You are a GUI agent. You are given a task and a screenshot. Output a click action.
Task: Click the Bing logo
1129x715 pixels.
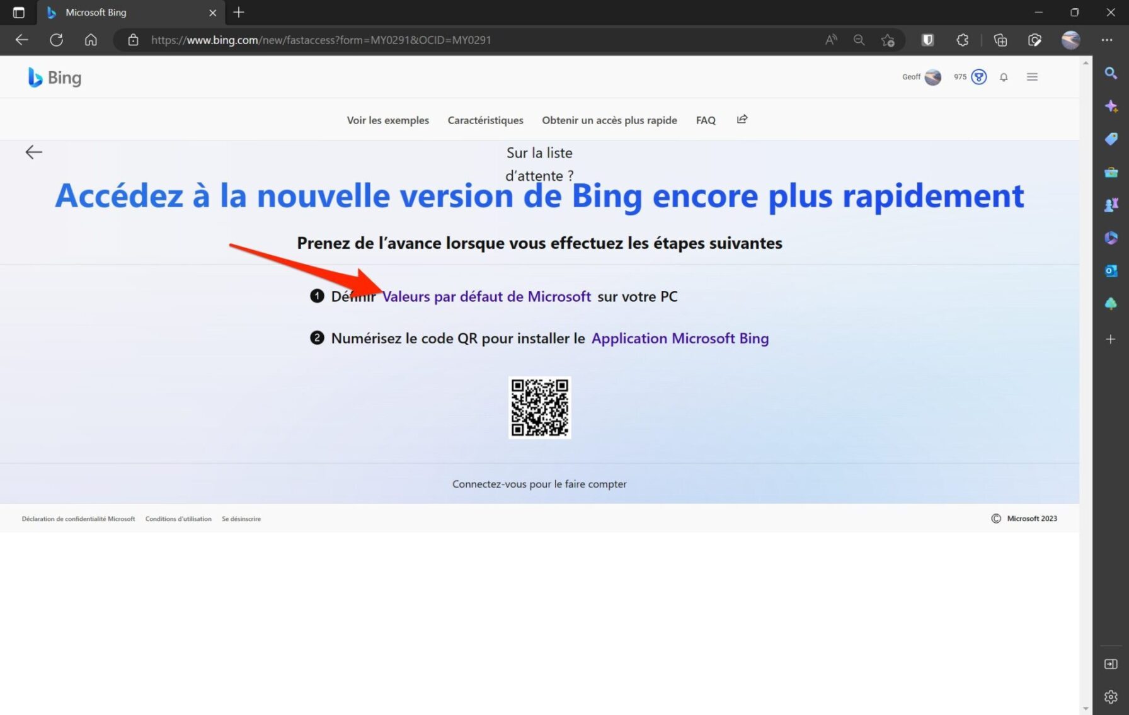[55, 77]
